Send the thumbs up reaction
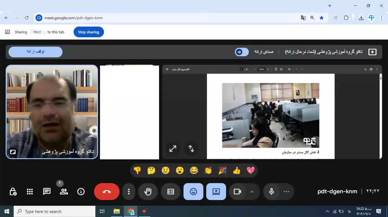The height and width of the screenshot is (217, 388). click(236, 171)
